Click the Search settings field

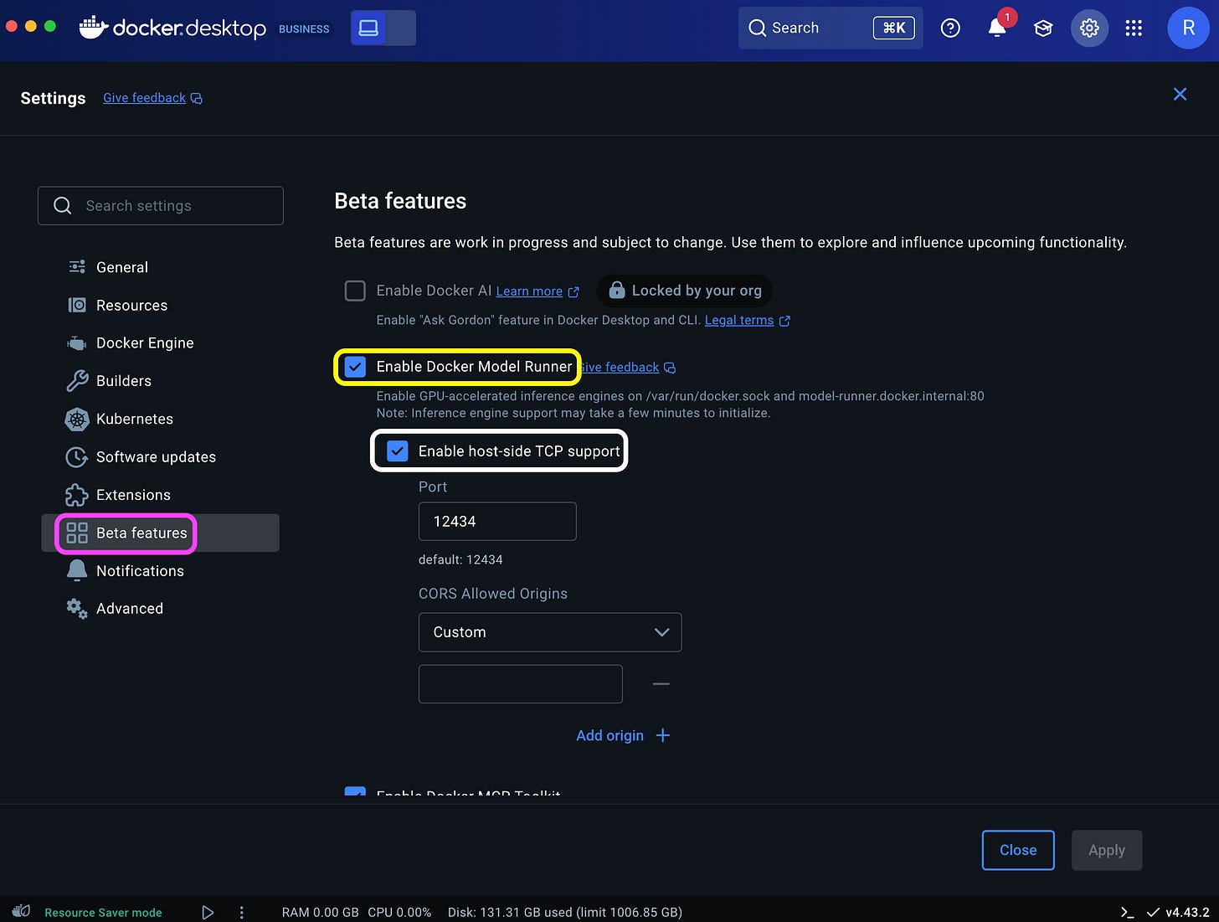coord(161,205)
